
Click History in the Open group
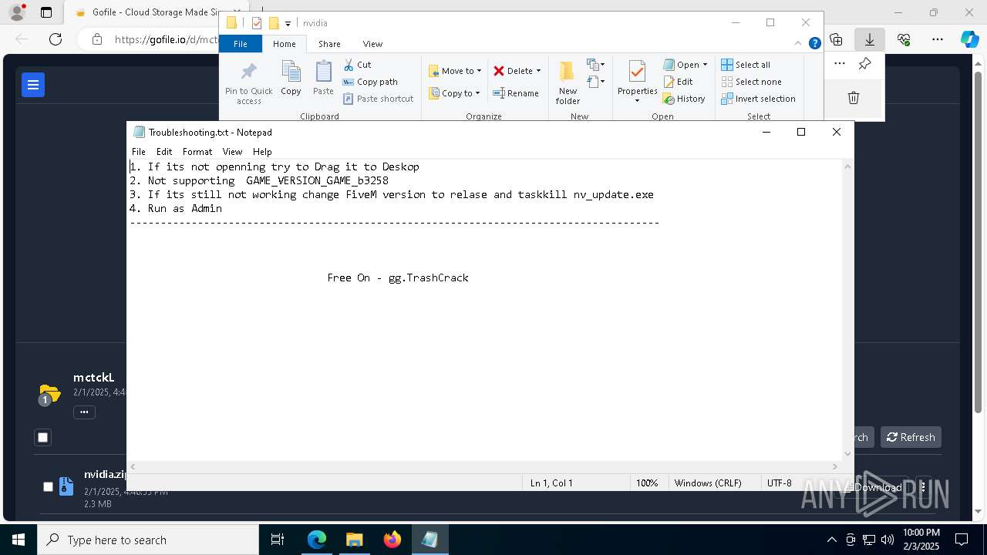(684, 99)
